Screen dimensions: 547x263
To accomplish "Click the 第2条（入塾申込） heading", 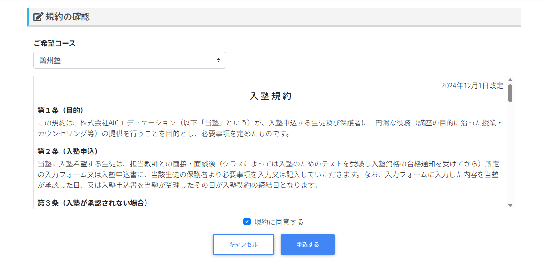I will (68, 151).
